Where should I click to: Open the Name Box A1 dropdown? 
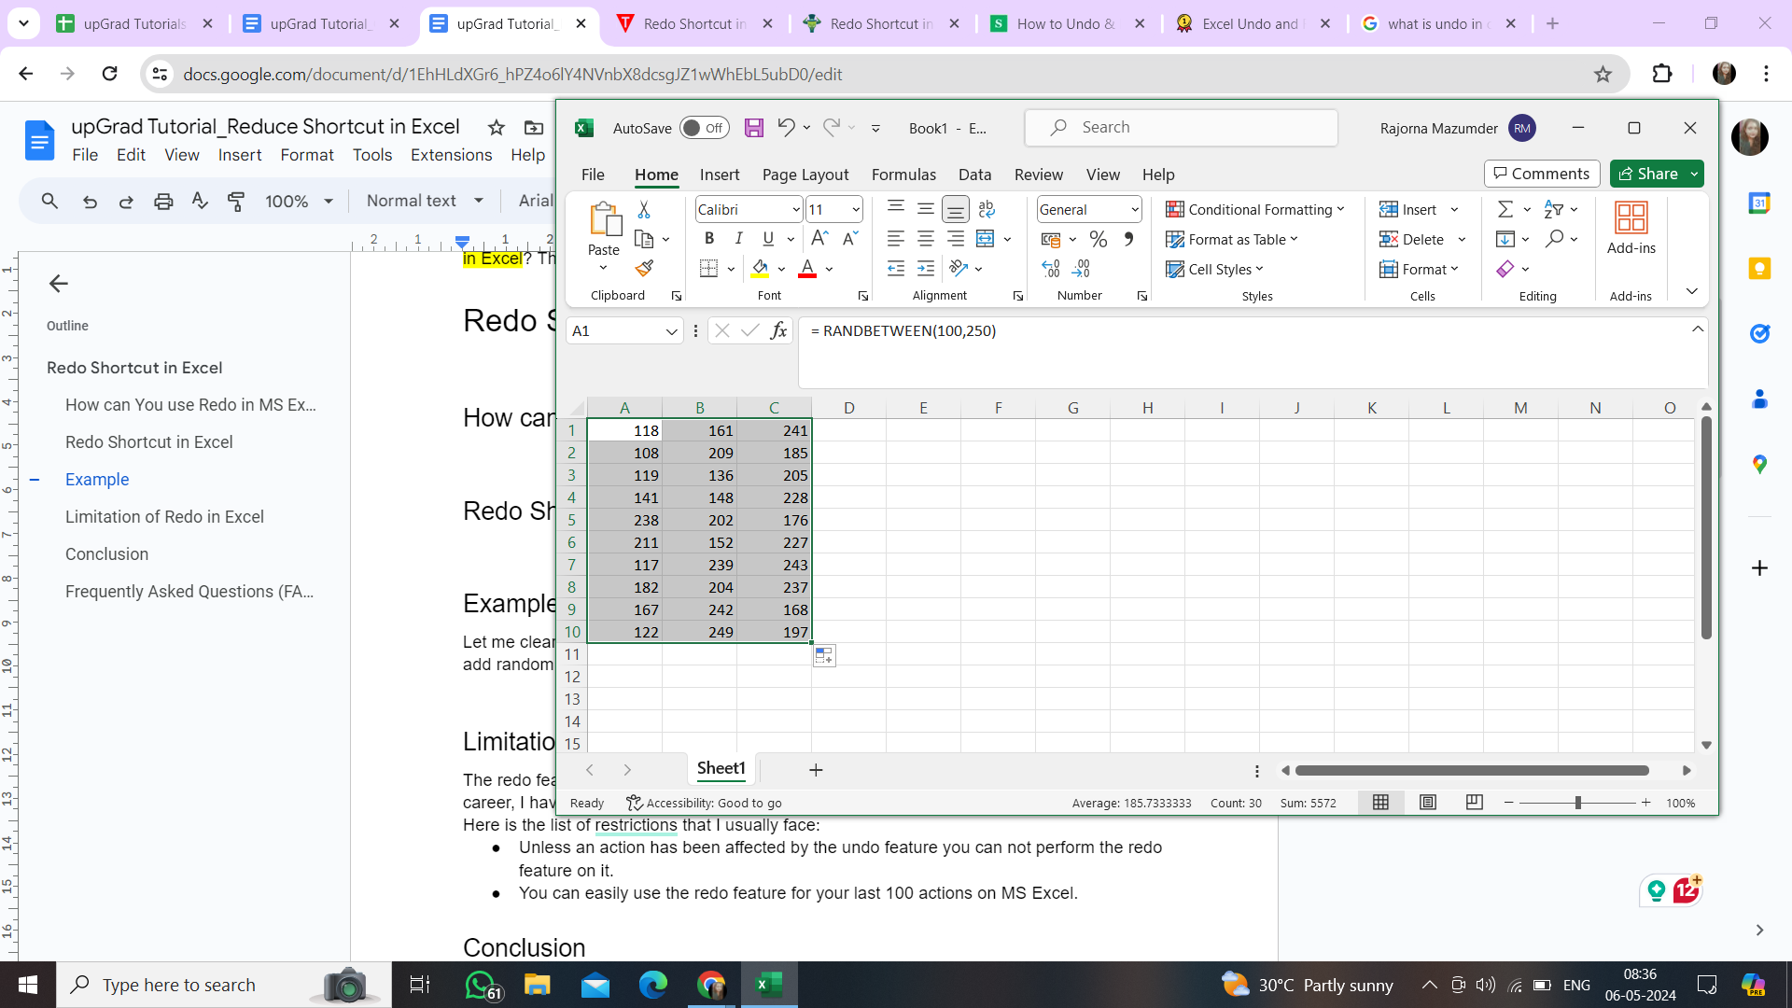671,331
